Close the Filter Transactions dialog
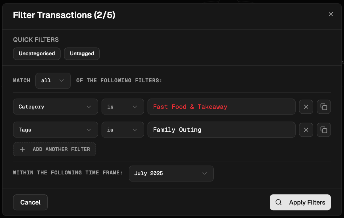 (331, 14)
